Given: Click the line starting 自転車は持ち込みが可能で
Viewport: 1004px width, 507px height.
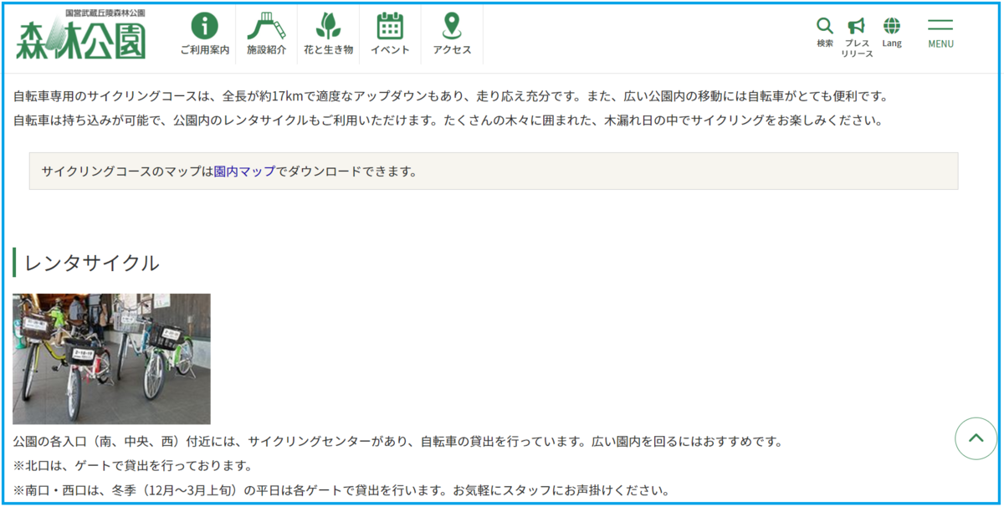Looking at the screenshot, I should click(448, 120).
